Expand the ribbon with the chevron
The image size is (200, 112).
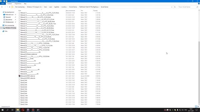tap(197, 4)
